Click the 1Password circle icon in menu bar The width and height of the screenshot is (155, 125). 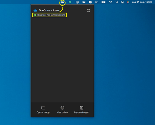[x=77, y=2]
